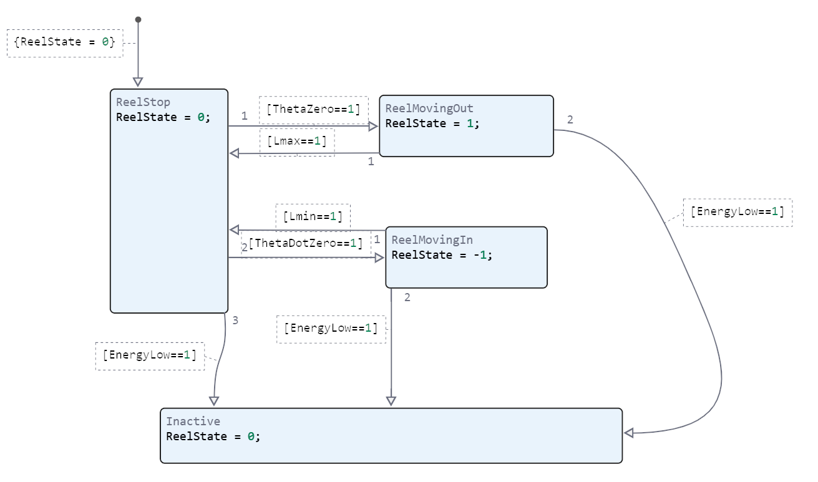Click the [Lmin==1] condition label
This screenshot has width=818, height=482.
313,217
